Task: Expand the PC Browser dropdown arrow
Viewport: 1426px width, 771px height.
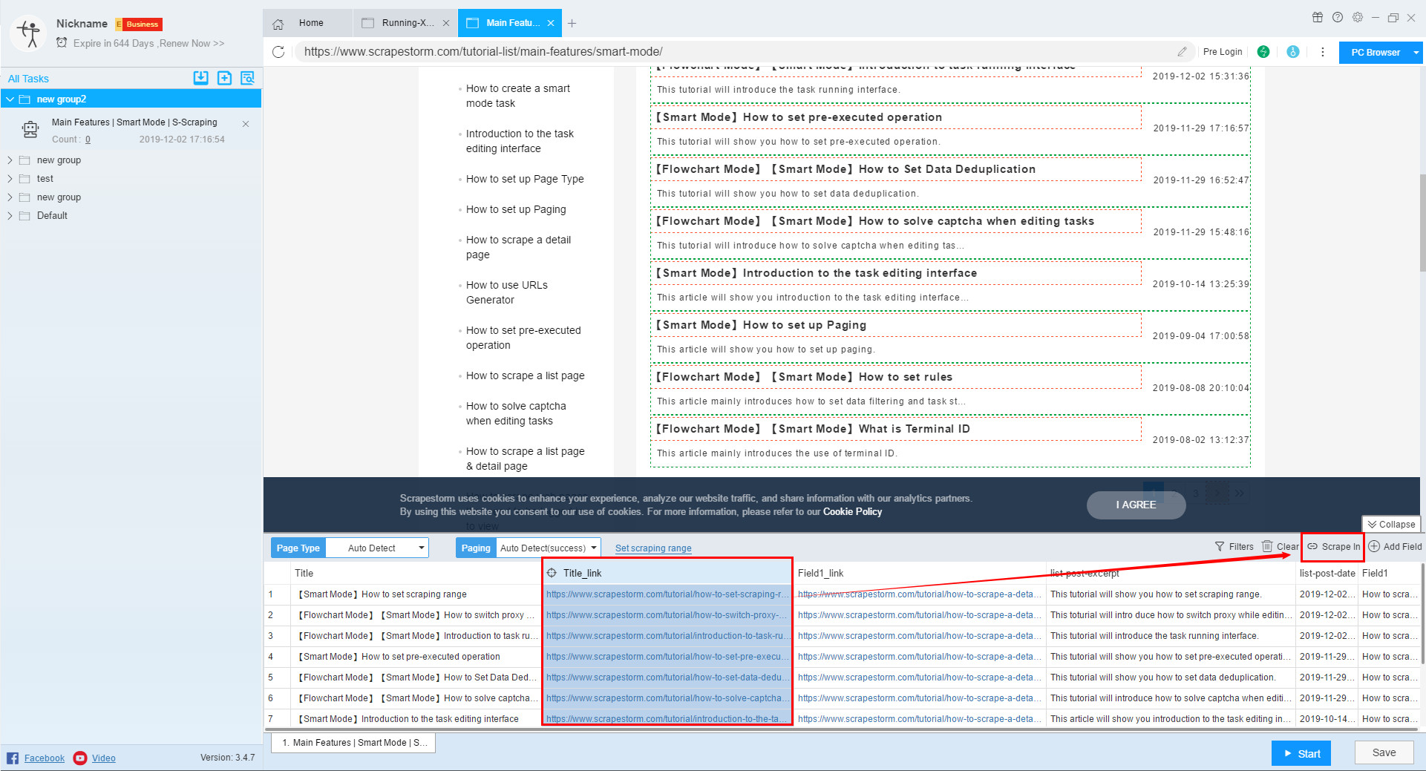Action: (x=1416, y=53)
